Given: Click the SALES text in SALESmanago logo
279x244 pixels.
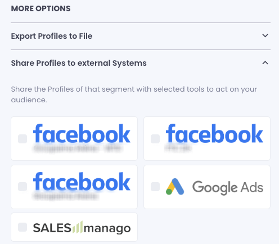Looking at the screenshot, I should pos(52,228).
